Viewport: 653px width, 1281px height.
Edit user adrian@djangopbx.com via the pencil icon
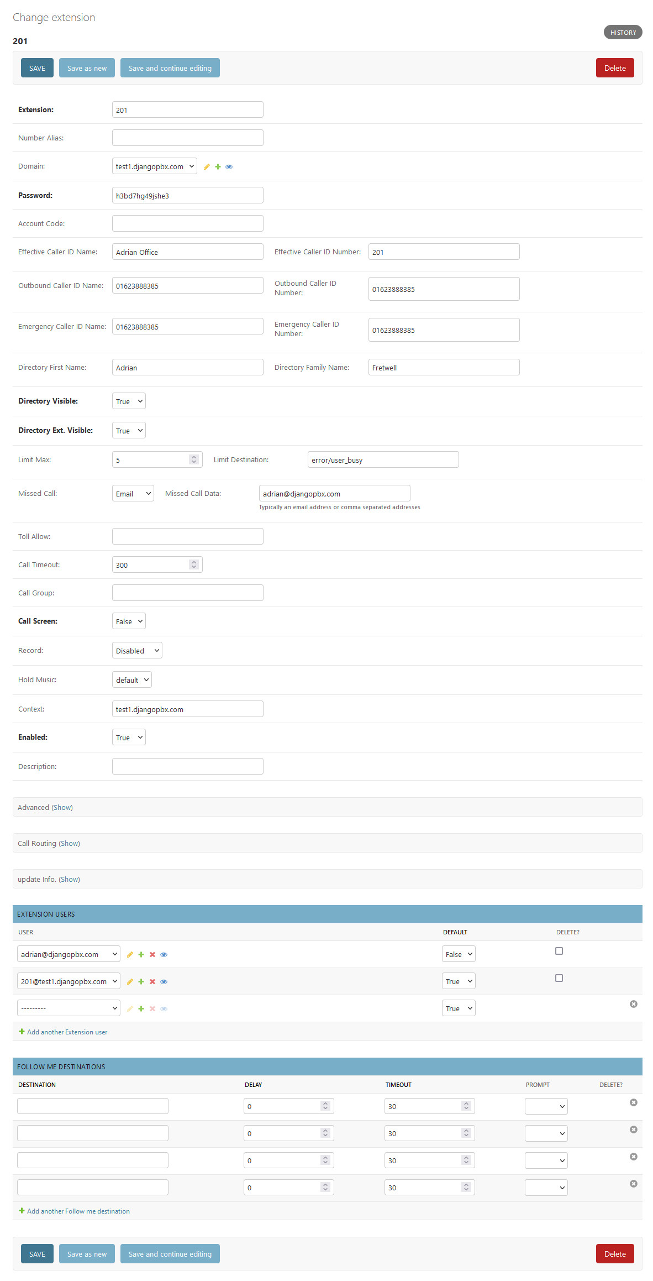[x=130, y=955]
